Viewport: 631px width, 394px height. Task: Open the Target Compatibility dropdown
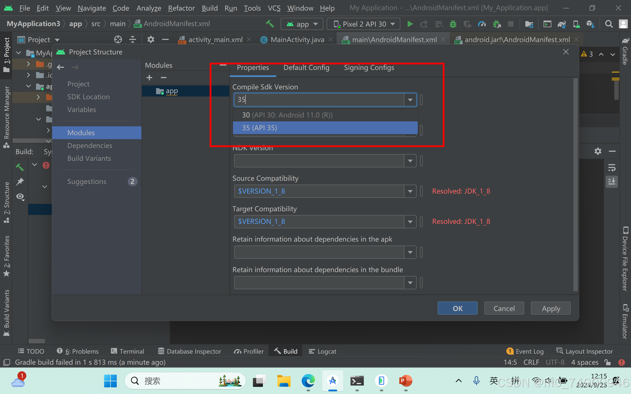410,221
